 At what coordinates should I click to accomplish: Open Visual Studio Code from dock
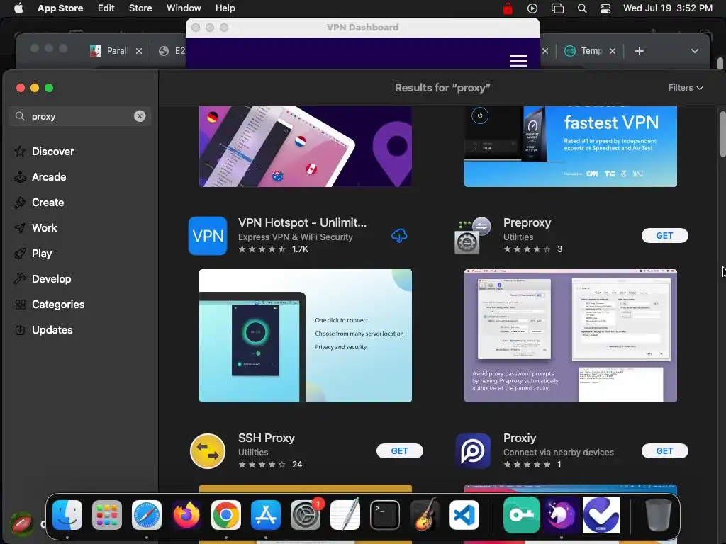click(464, 515)
